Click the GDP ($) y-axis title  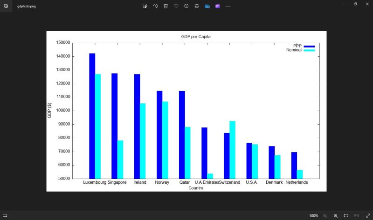click(49, 110)
